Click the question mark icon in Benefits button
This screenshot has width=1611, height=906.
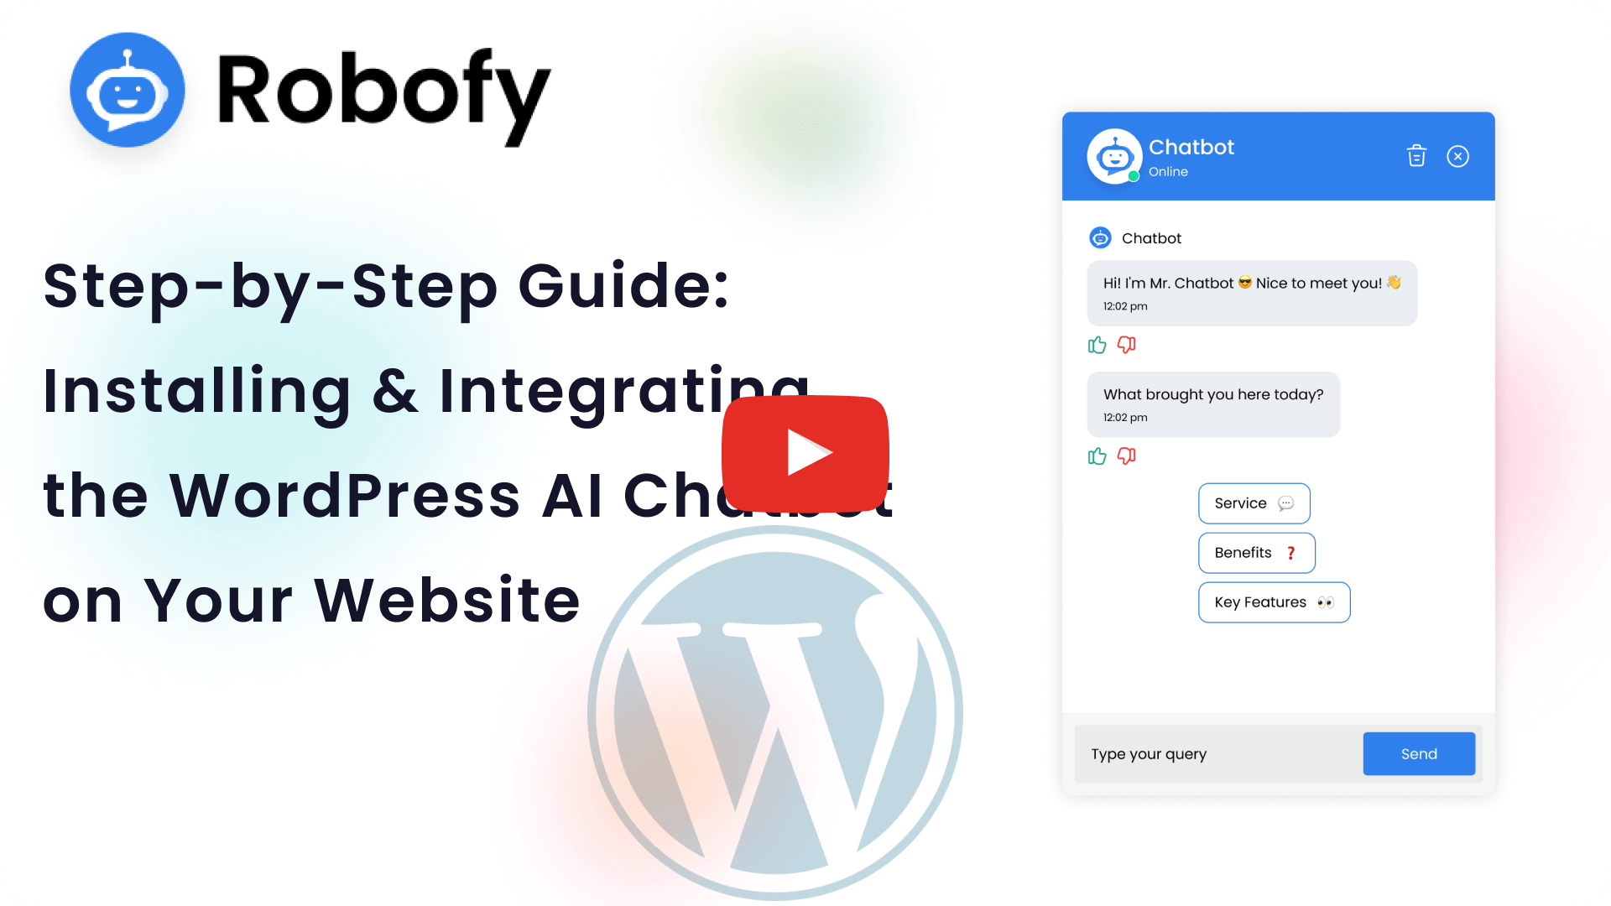[1291, 552]
